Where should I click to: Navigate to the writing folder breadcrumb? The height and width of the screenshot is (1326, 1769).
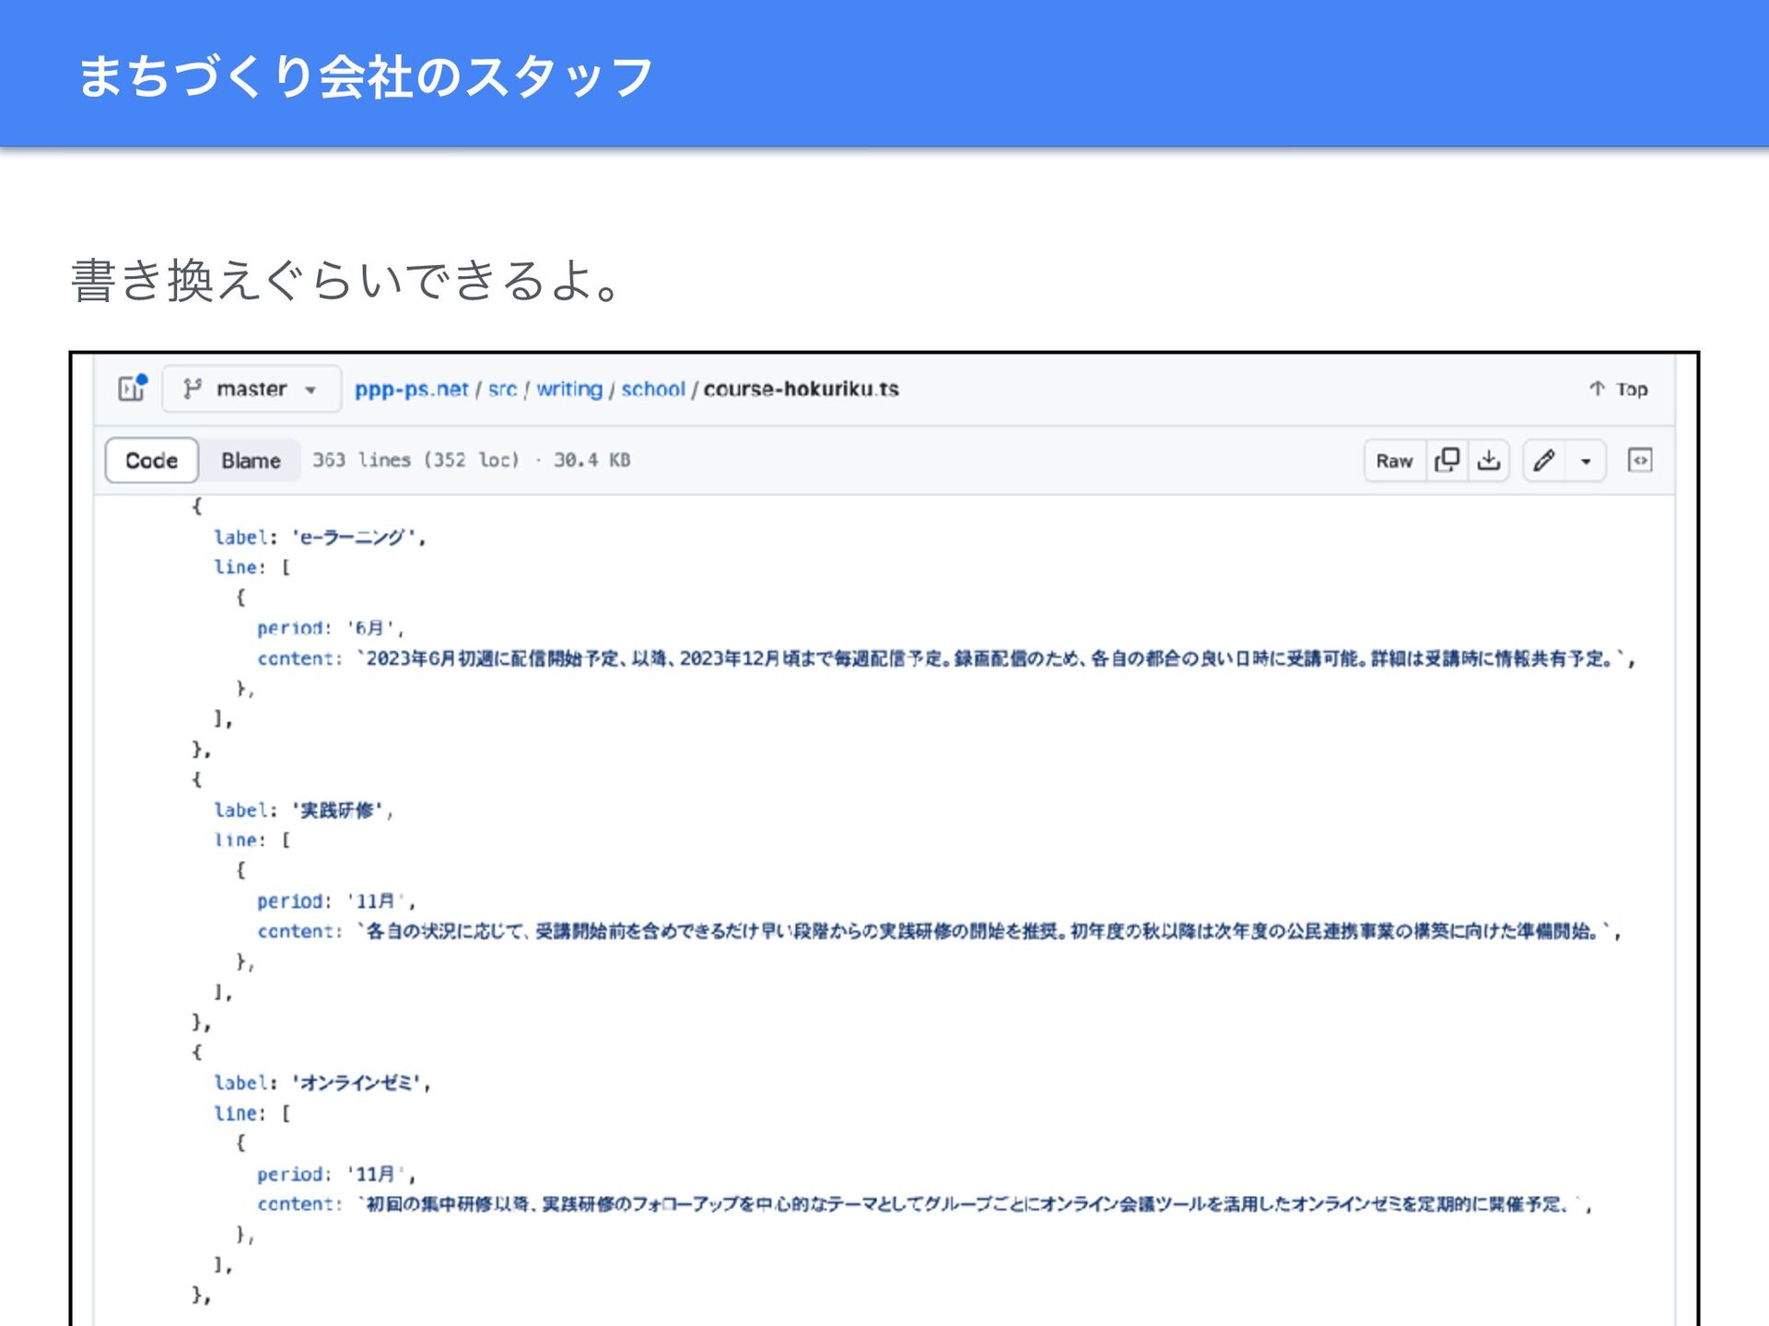point(569,389)
